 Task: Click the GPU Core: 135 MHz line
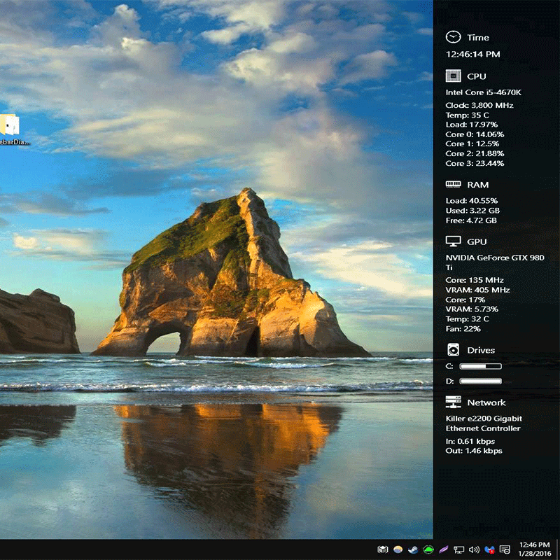pyautogui.click(x=475, y=280)
